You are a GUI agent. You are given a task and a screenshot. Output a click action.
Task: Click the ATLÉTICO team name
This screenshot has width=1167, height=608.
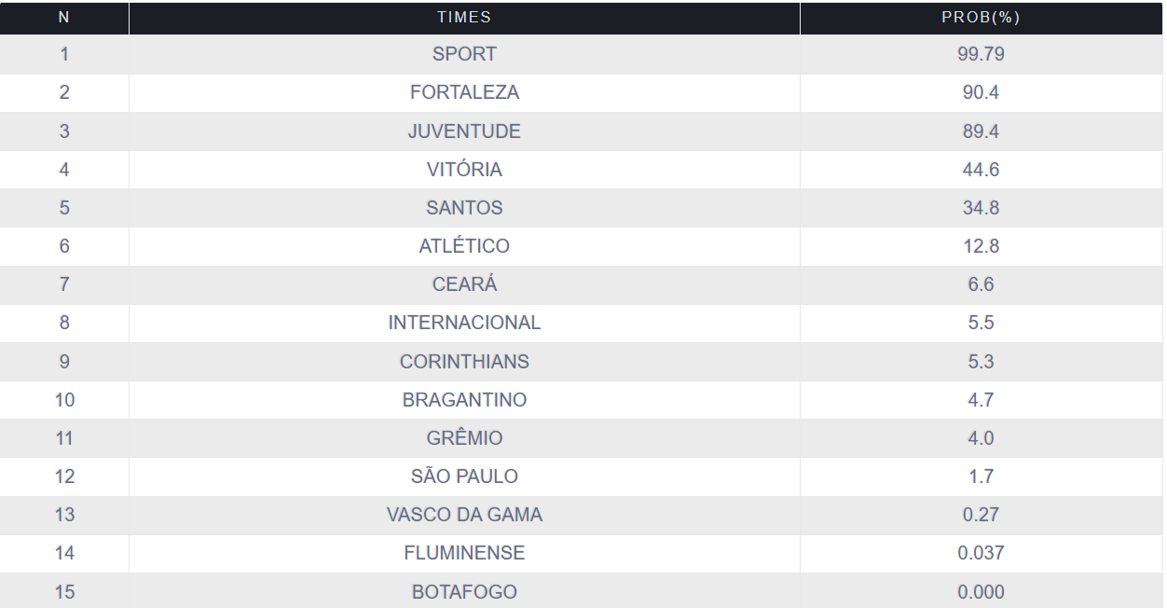click(x=464, y=246)
